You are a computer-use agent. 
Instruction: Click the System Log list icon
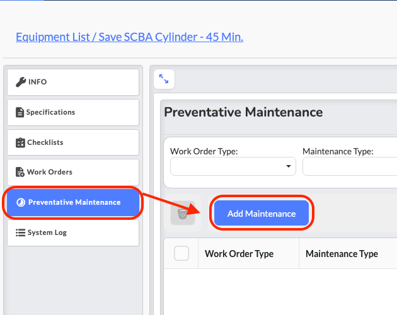(21, 232)
